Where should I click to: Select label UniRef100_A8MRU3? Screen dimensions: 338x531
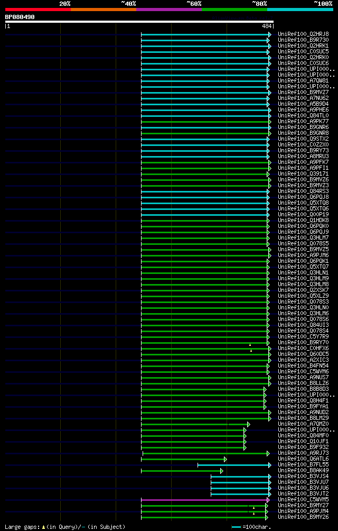(303, 156)
